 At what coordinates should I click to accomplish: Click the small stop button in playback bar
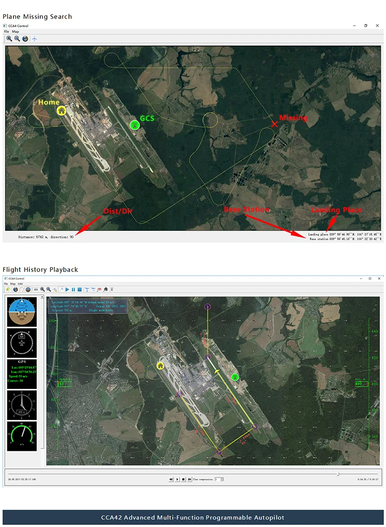click(183, 479)
